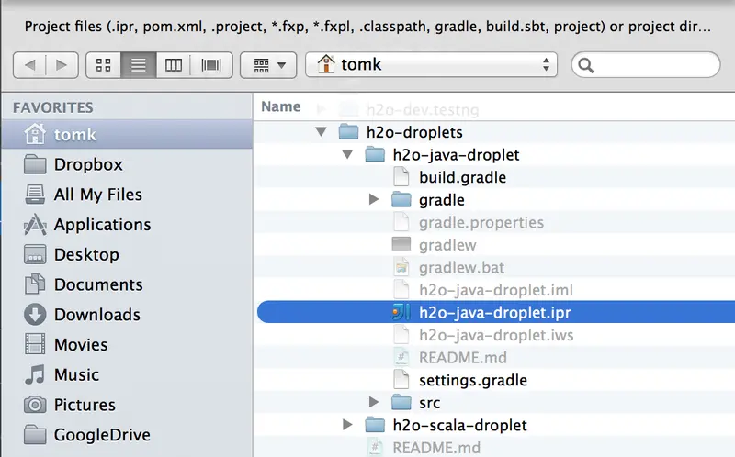Open Applications in Favorites sidebar
The width and height of the screenshot is (735, 457).
(102, 225)
